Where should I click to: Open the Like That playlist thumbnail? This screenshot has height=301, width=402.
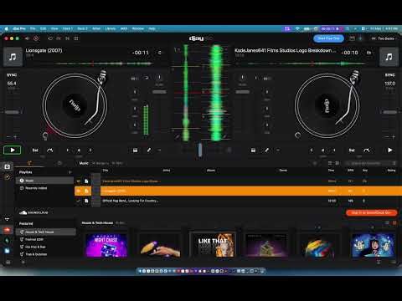213,244
